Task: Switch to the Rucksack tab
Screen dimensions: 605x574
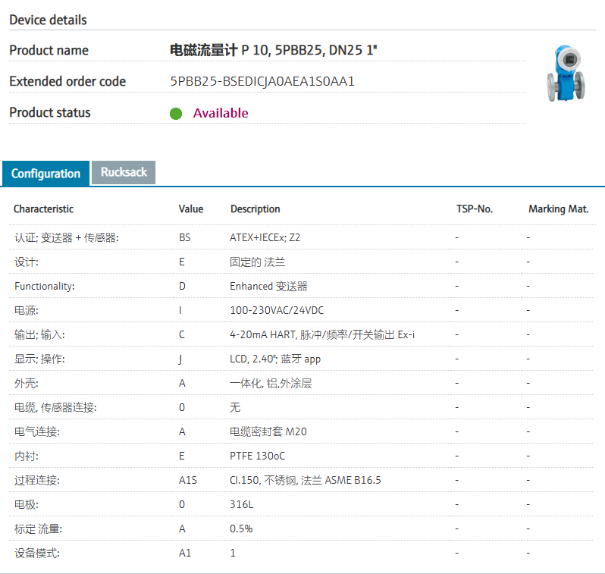Action: coord(124,172)
